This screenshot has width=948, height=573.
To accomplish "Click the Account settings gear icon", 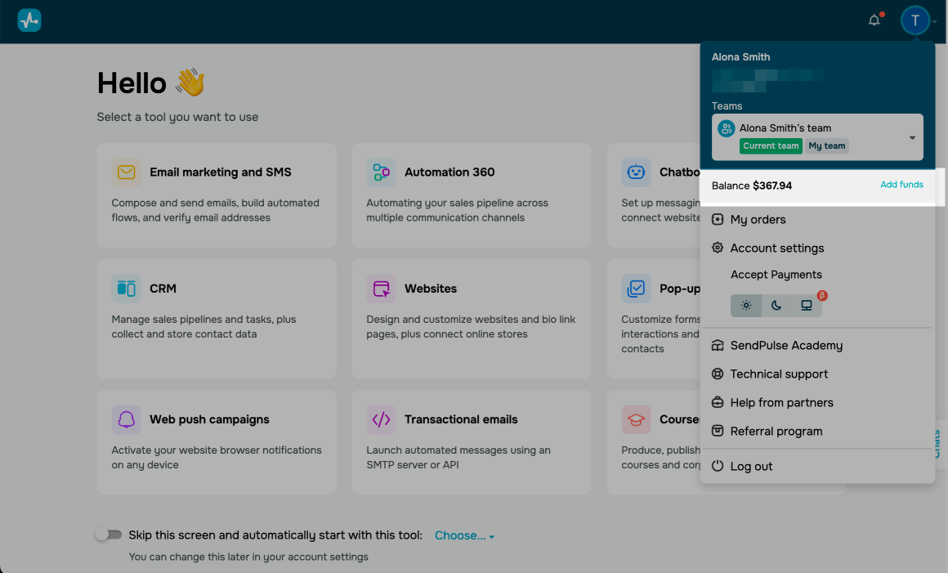I will click(718, 248).
